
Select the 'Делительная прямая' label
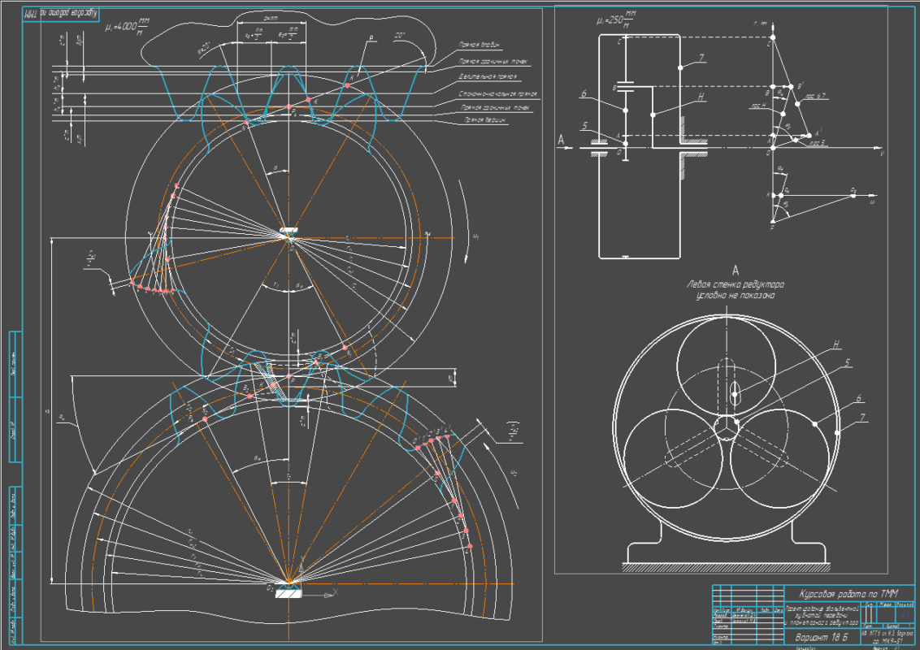pos(488,77)
